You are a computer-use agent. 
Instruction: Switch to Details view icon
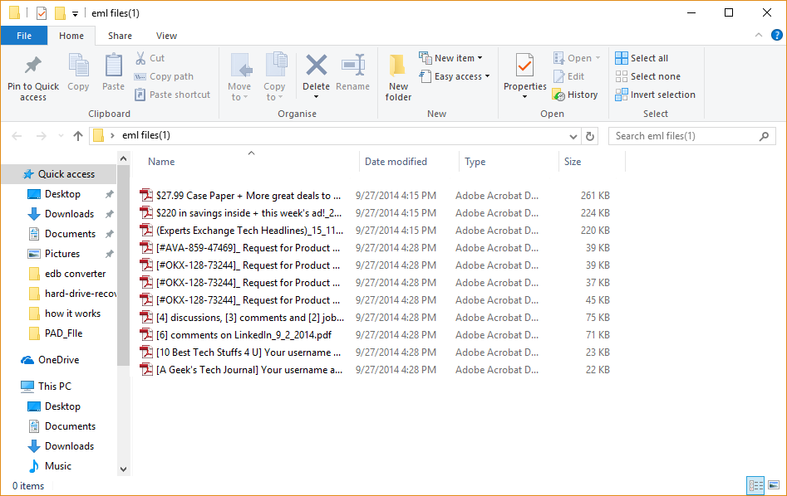(755, 485)
